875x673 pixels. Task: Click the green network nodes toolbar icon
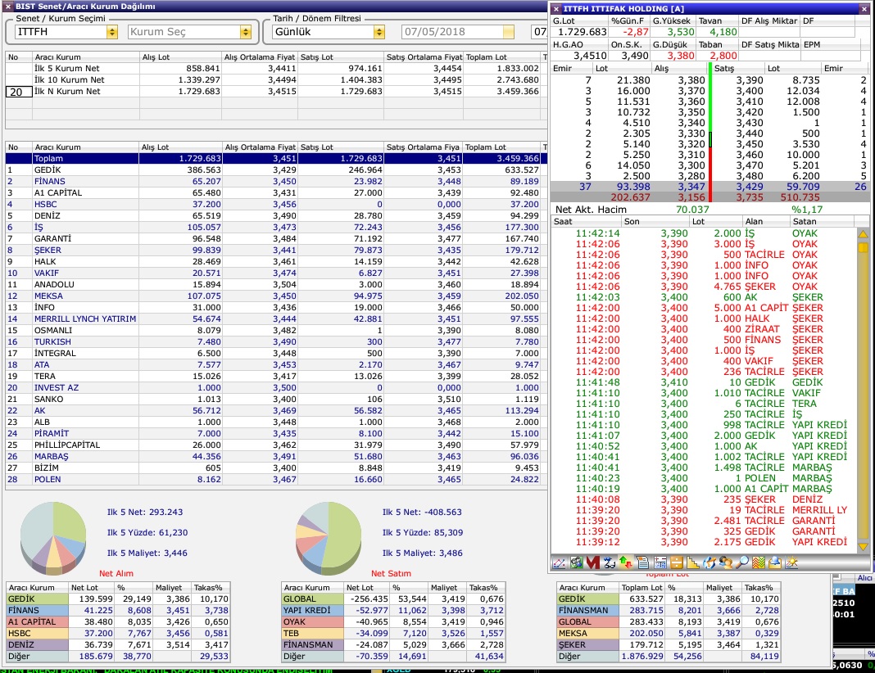(576, 563)
